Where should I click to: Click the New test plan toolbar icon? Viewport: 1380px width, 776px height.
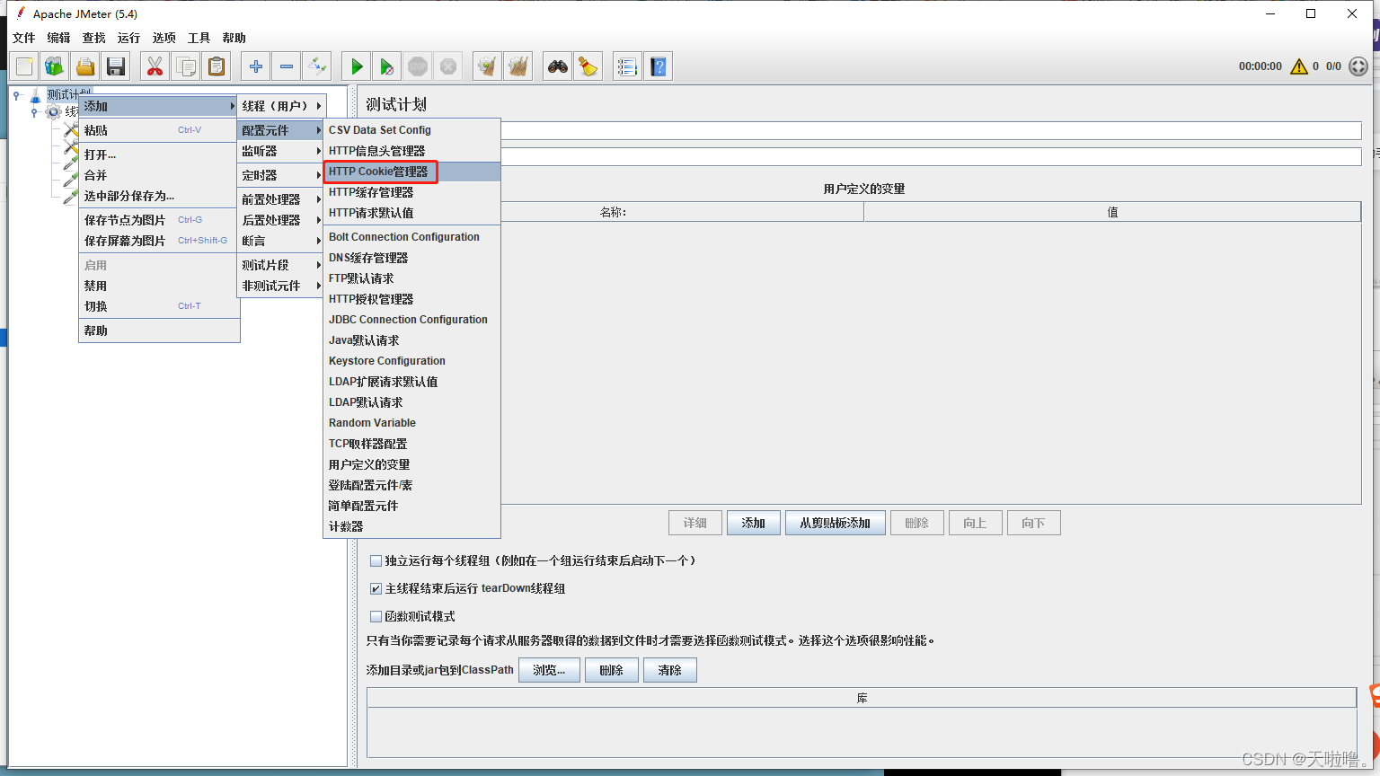pyautogui.click(x=25, y=66)
